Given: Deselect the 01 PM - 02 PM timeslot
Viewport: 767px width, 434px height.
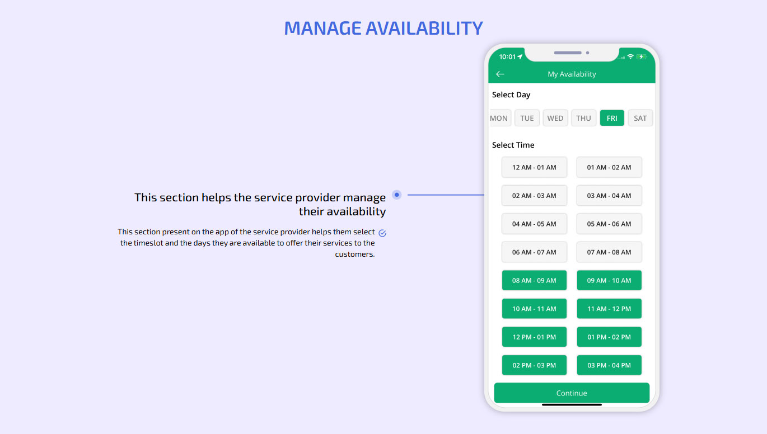Looking at the screenshot, I should click(609, 337).
